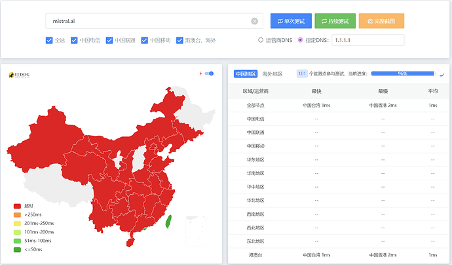Click 中国香港 2ms in 港澳台 row

pos(383,255)
